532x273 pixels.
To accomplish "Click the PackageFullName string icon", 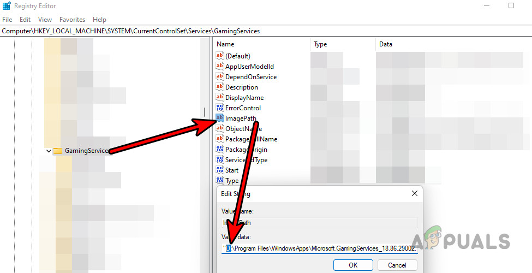I will (220, 139).
